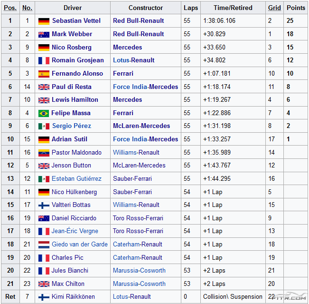Click the Mexican flag beside Sergio Pérez
Viewport: 309px width, 304px height.
(x=44, y=126)
